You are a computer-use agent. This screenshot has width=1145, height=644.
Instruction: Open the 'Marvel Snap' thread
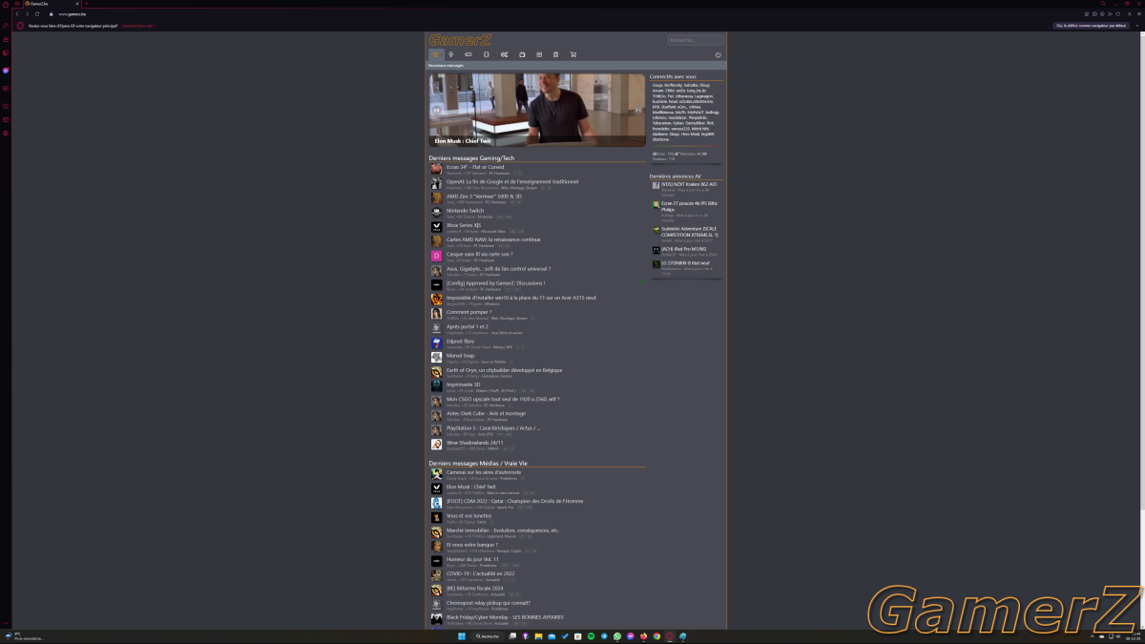click(460, 356)
